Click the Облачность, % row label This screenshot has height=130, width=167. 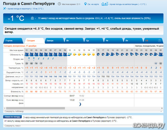(x=17, y=55)
